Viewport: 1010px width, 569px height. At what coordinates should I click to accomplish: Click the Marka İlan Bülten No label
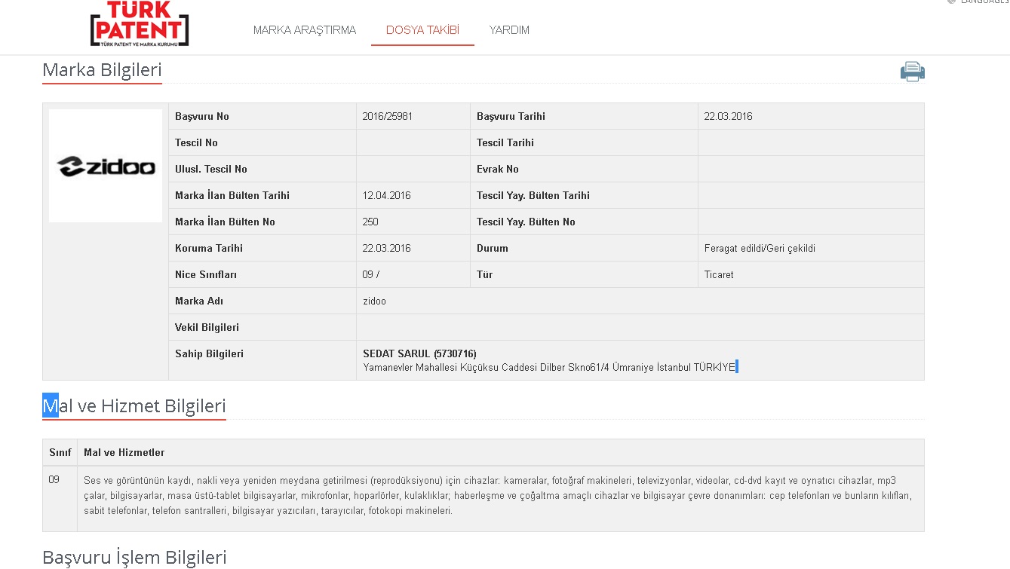click(225, 222)
